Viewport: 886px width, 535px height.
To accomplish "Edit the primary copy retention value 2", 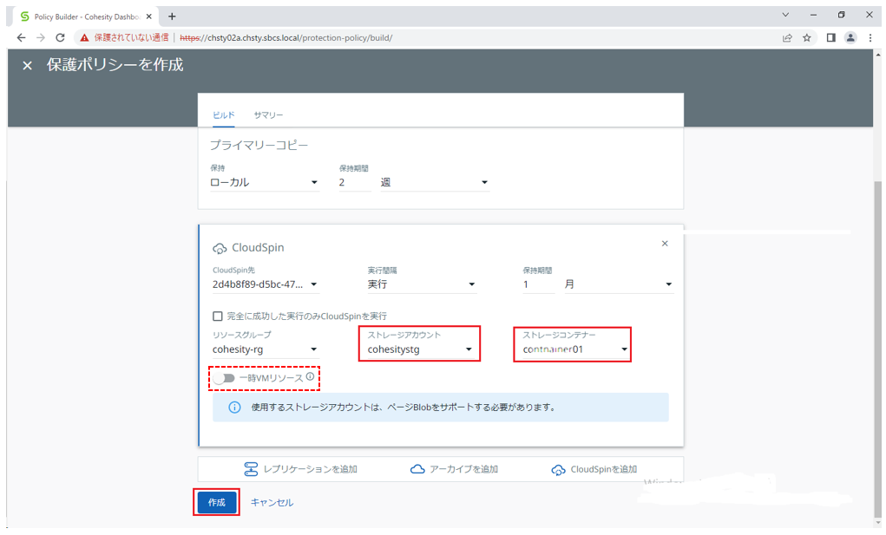I will (x=354, y=182).
